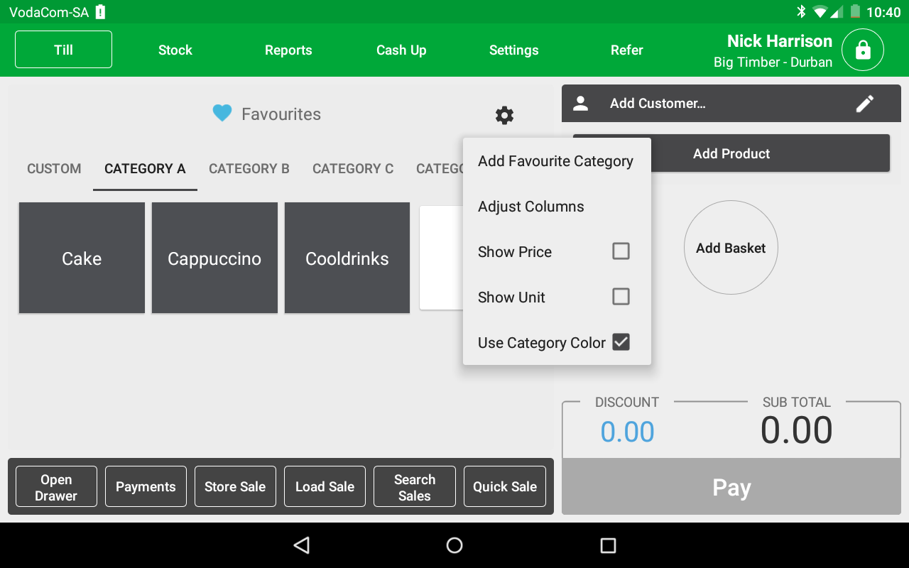Tap the Show Price menu label
Viewport: 909px width, 568px height.
click(515, 252)
